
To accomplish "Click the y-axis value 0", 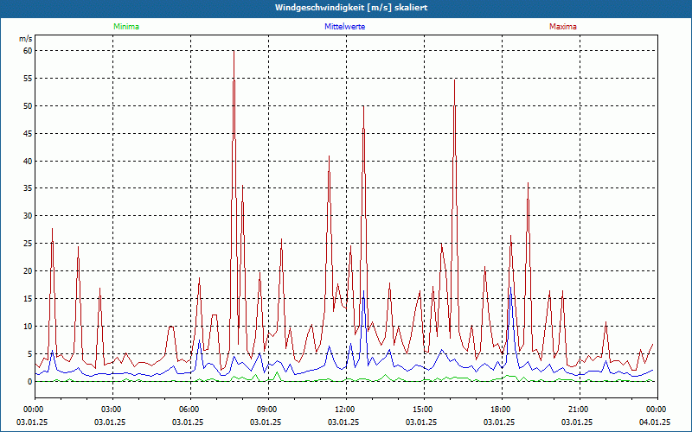I will point(29,381).
